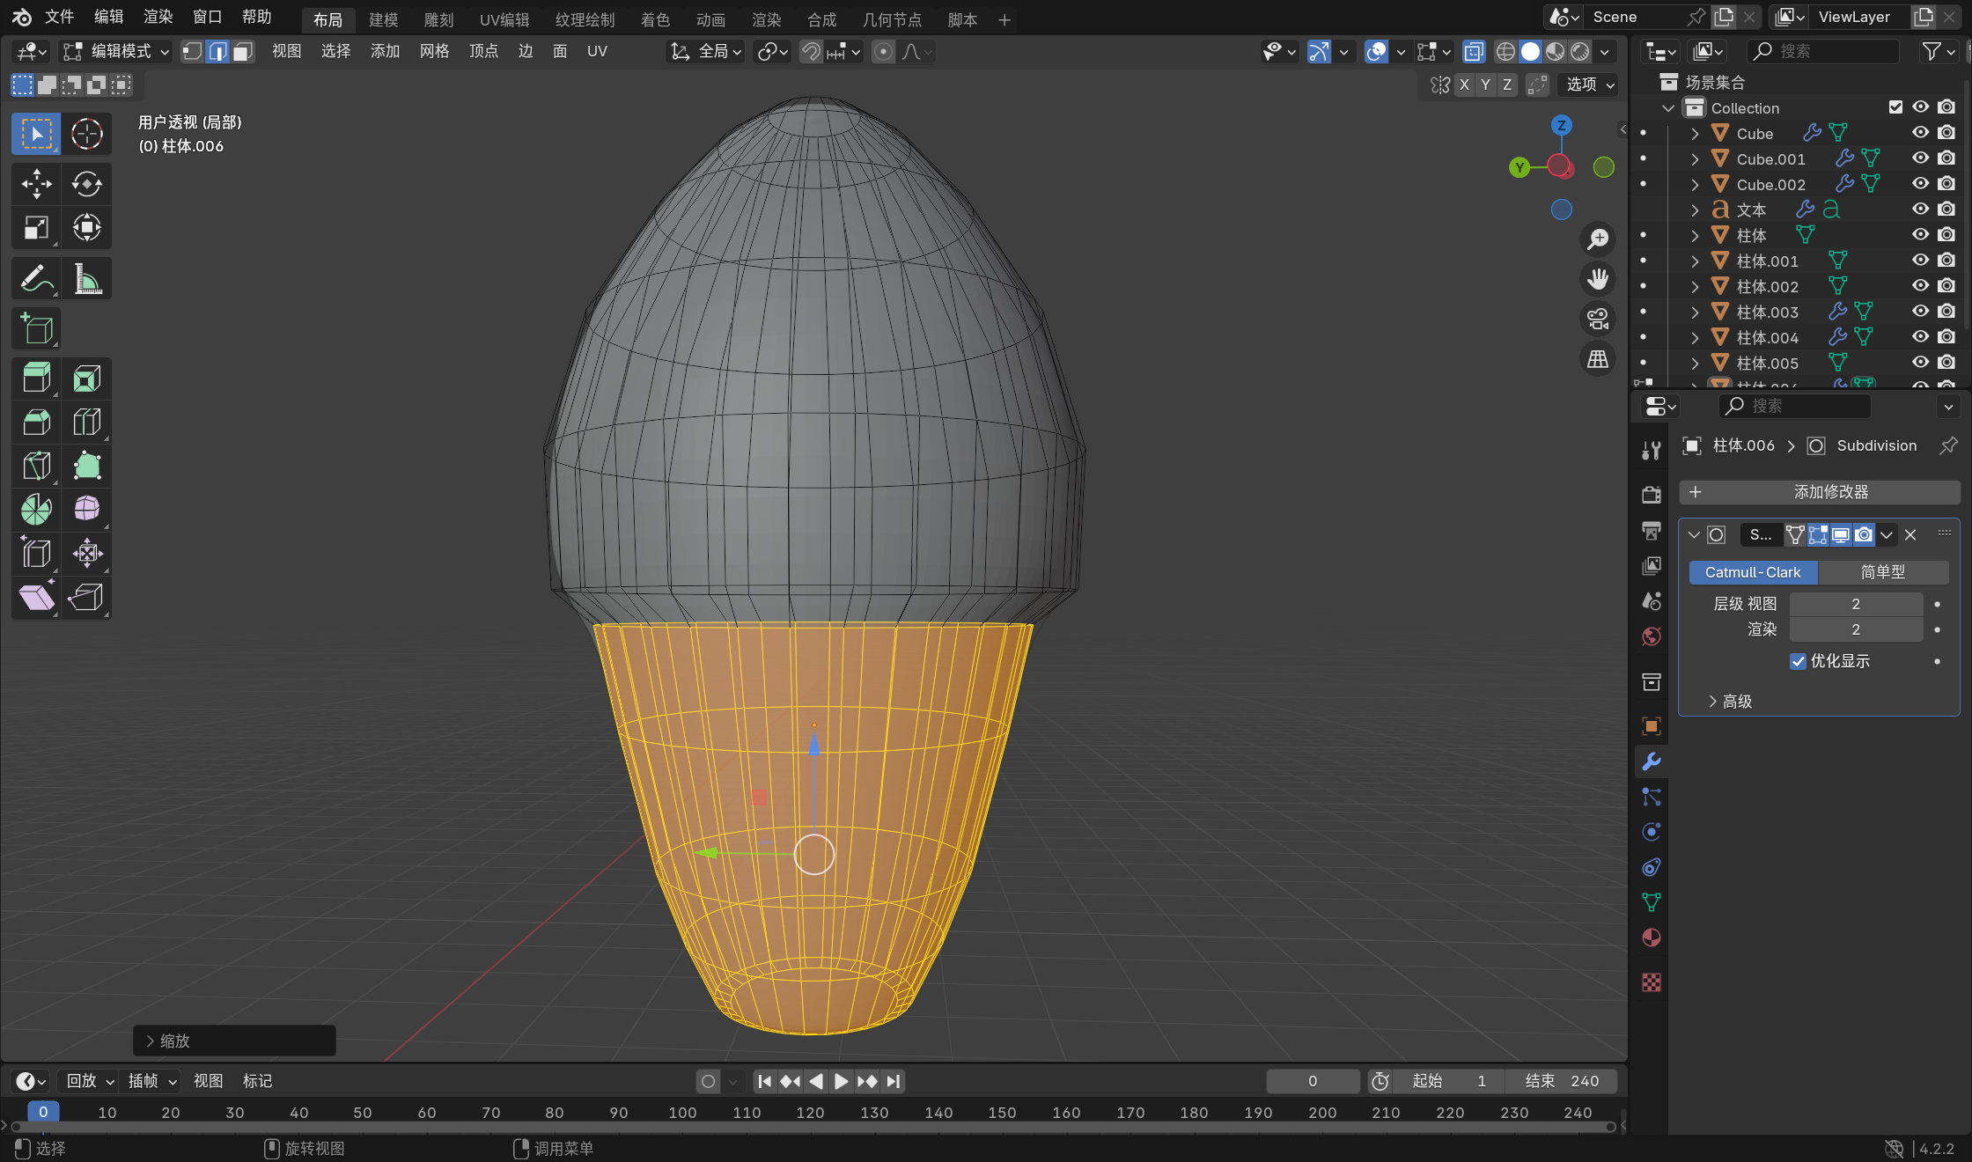Image resolution: width=1972 pixels, height=1162 pixels.
Task: Expand the 柱体.003 tree item
Action: 1694,313
